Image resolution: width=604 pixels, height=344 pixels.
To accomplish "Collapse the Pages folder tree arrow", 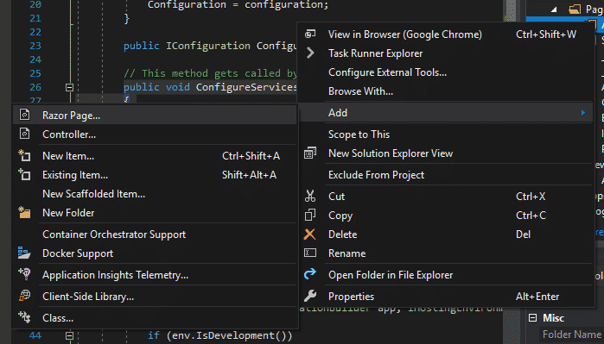I will tap(554, 9).
